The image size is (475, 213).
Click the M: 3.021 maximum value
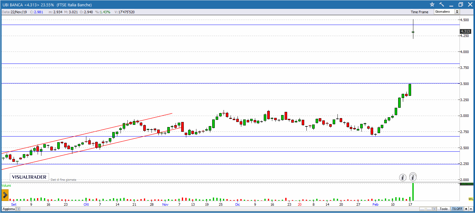[x=71, y=12]
